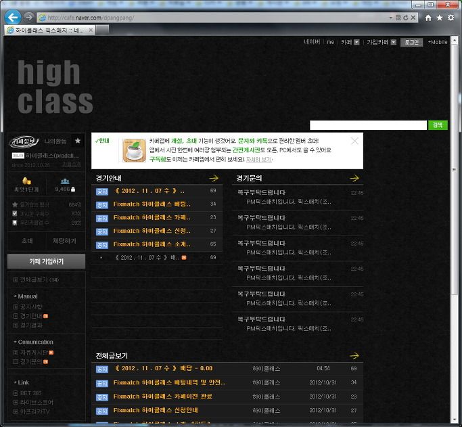Collapse the Link menu section
This screenshot has height=427, width=462.
(x=21, y=383)
